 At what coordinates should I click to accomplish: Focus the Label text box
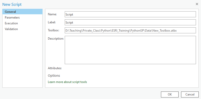130,22
